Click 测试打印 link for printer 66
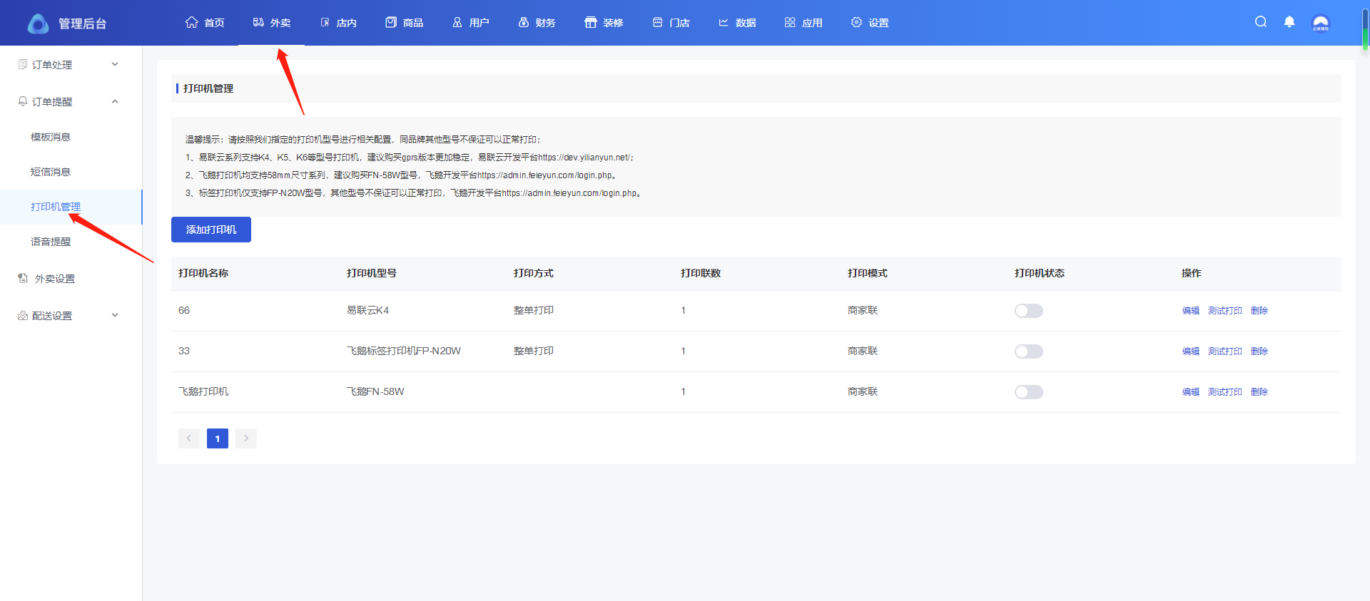The image size is (1370, 601). (1224, 311)
